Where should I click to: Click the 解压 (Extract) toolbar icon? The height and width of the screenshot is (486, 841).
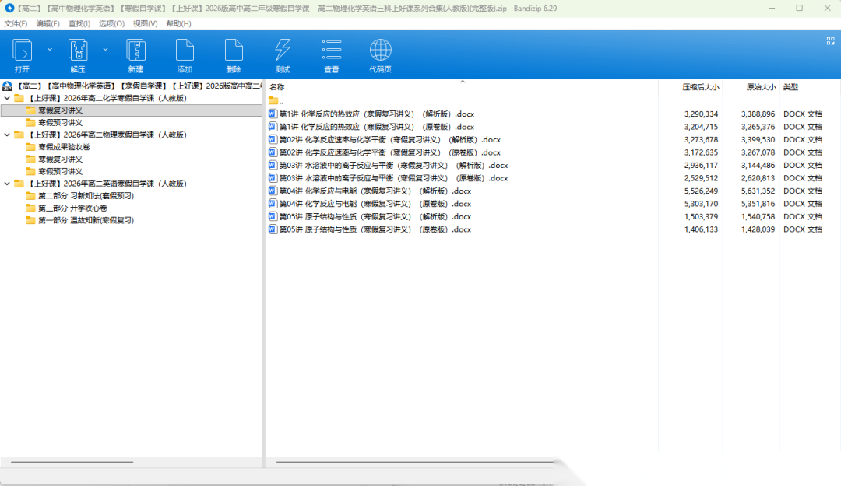pyautogui.click(x=78, y=52)
